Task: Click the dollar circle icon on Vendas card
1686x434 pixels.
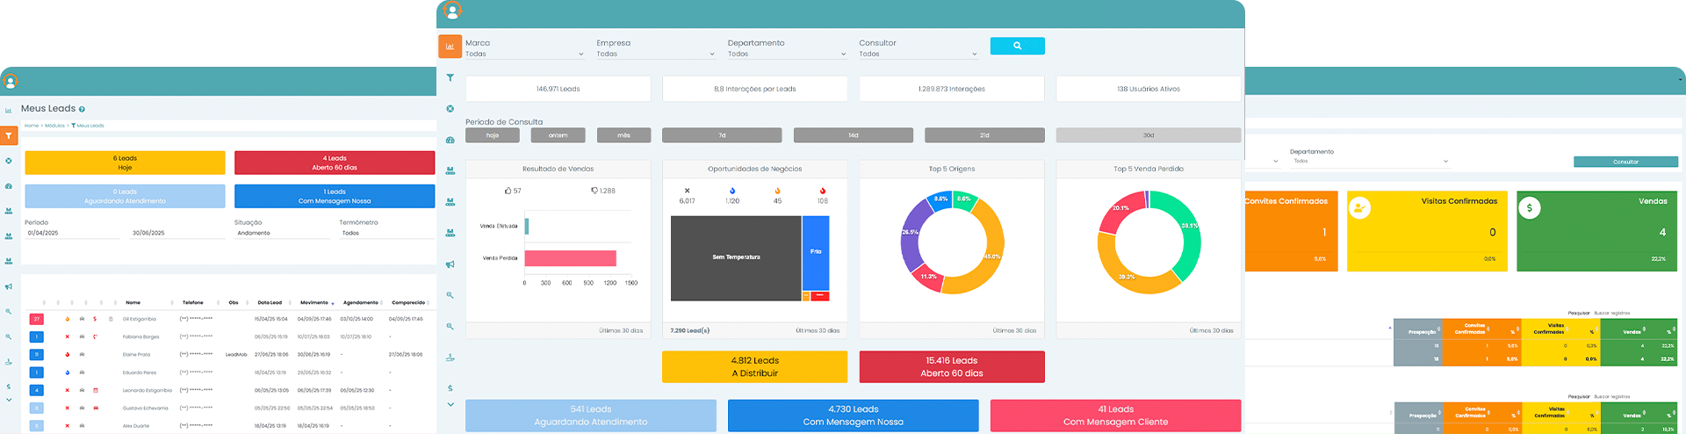Action: (1530, 208)
